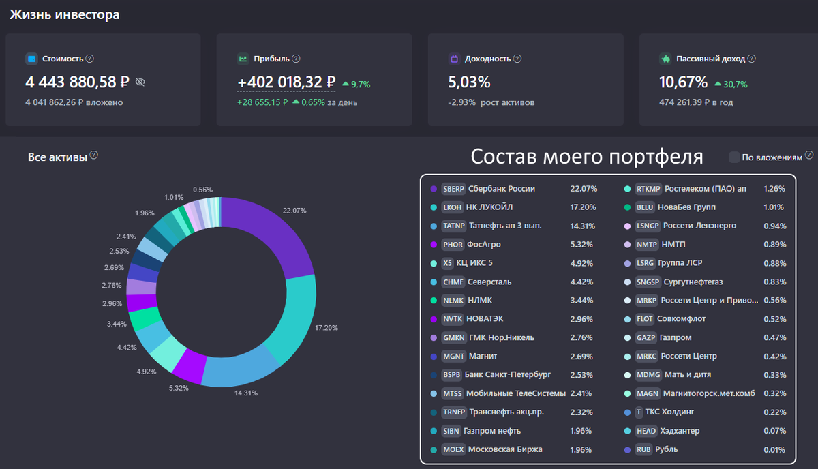Screen dimensions: 818x469
Task: Click the Мать и дитя asset name
Action: tap(688, 375)
